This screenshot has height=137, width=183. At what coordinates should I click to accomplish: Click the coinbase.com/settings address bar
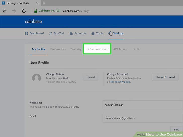click(76, 11)
